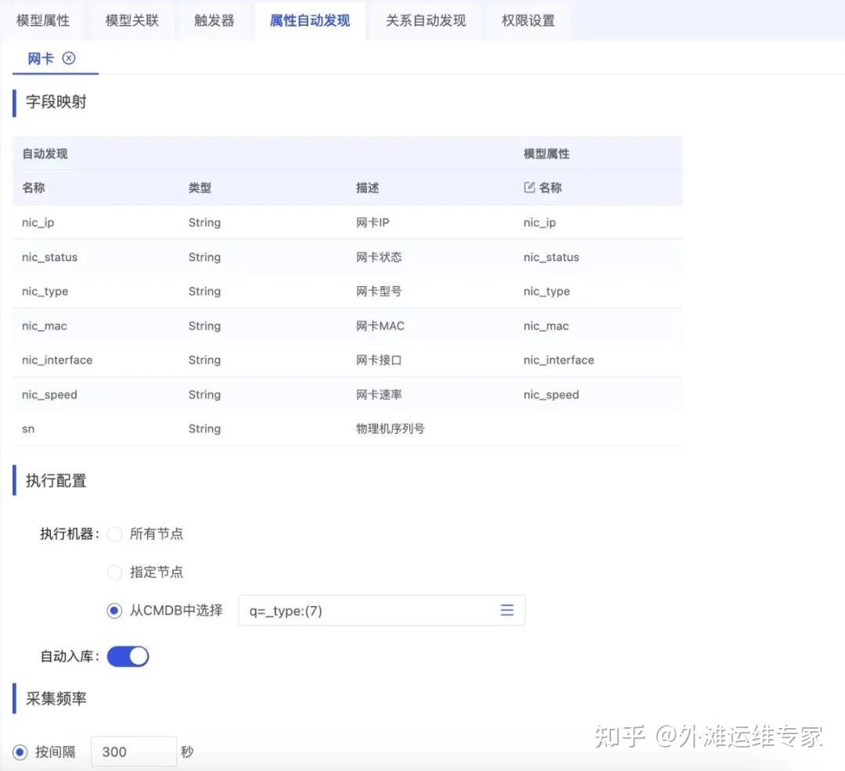Viewport: 845px width, 771px height.
Task: Click the nic_mac model attribute value
Action: (546, 325)
